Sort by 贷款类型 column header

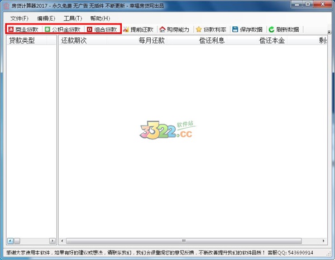point(27,40)
